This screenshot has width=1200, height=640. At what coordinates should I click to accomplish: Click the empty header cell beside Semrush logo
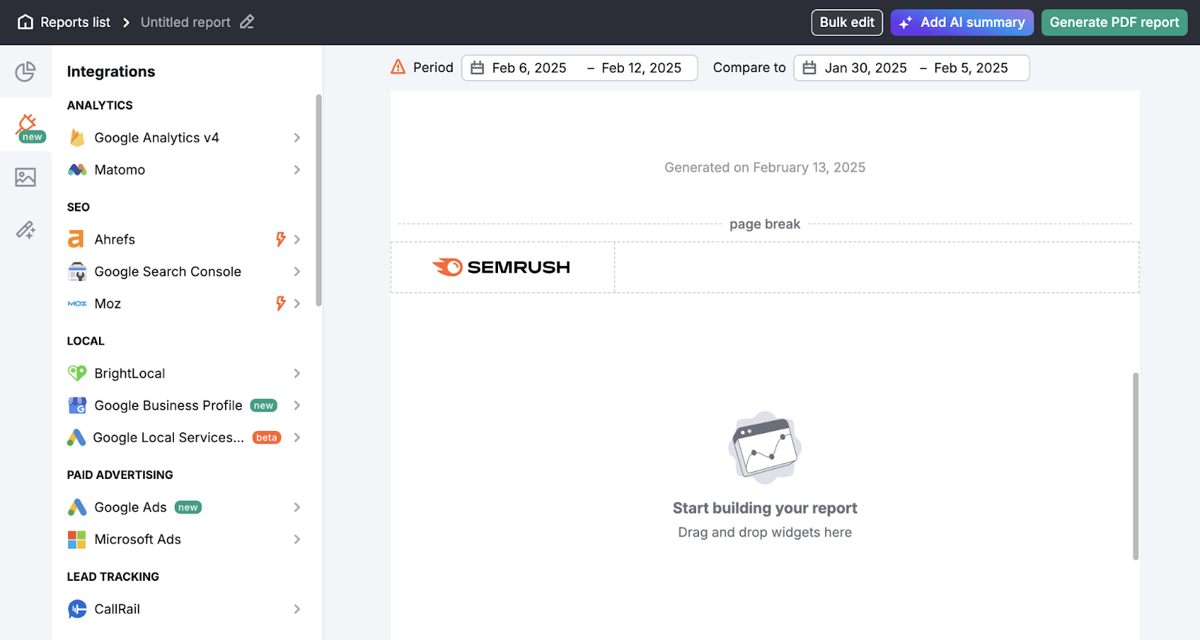tap(877, 267)
